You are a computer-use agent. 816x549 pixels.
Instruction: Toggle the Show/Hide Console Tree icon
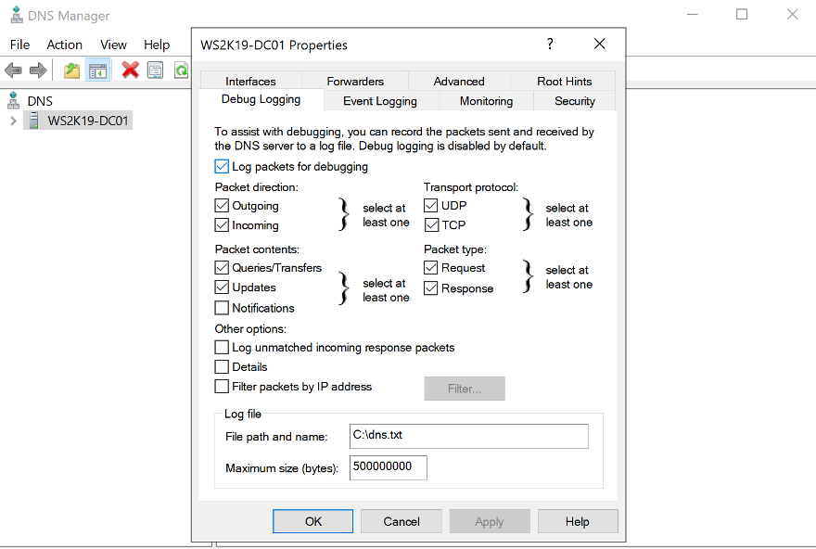tap(97, 70)
